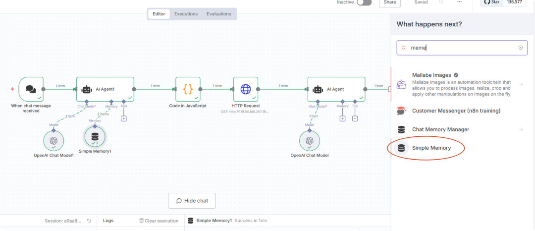The height and width of the screenshot is (231, 535).
Task: Click the search magnifier icon
Action: click(404, 48)
